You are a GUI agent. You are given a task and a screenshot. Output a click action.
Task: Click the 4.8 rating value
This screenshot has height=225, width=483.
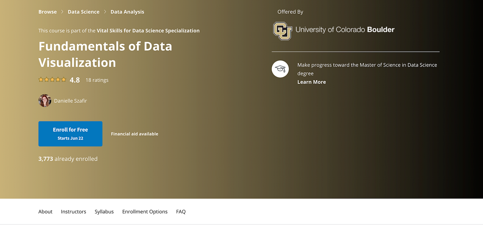pyautogui.click(x=75, y=80)
